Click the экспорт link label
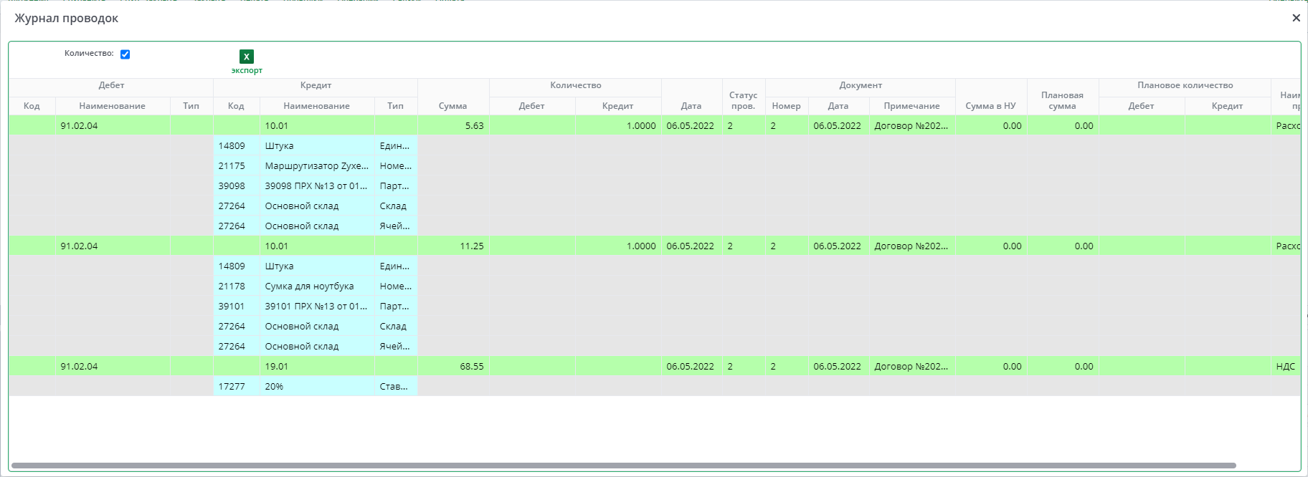 coord(247,70)
